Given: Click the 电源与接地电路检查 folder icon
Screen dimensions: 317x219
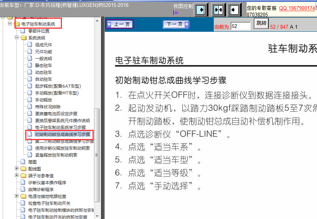Looking at the screenshot, I should point(23,196).
